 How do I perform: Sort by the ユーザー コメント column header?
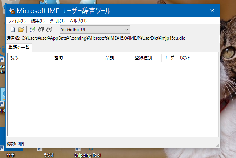click(187, 58)
